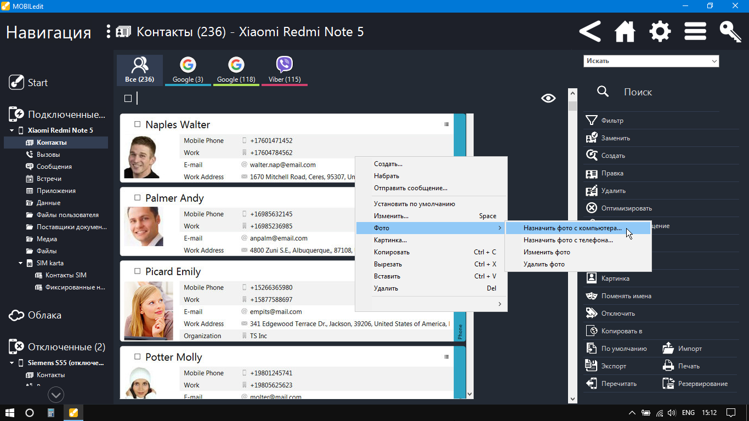Choose Установить по умолчанию in context menu

coord(431,204)
